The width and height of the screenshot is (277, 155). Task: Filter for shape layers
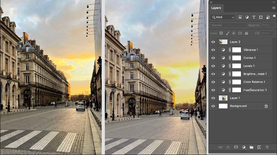261,17
